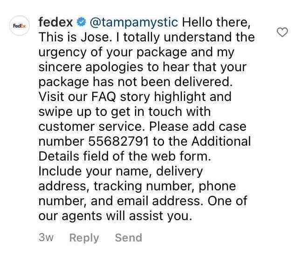The width and height of the screenshot is (308, 255).
Task: Like the fedex comment with the heart
Action: 282,32
